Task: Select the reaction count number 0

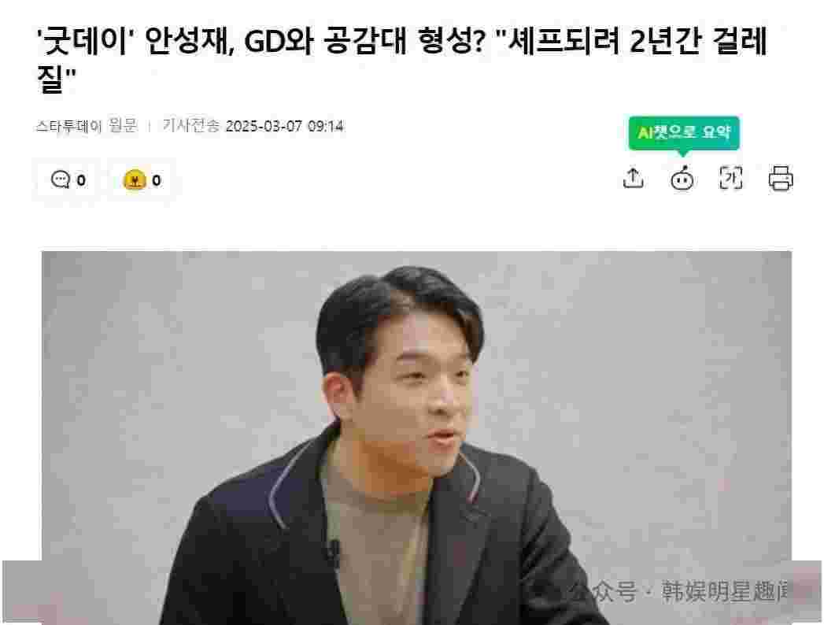Action: (156, 180)
